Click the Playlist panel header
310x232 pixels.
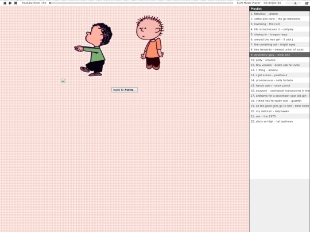(280, 9)
